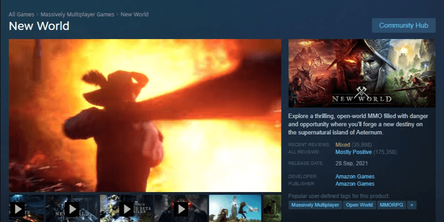
Task: Open the MMORPG tag
Action: (x=391, y=205)
